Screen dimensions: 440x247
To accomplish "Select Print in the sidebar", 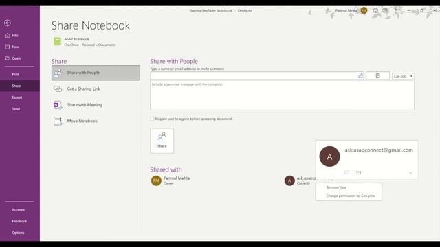I will pyautogui.click(x=16, y=75).
